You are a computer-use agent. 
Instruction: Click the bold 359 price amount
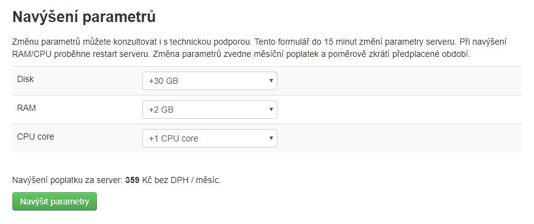[132, 180]
